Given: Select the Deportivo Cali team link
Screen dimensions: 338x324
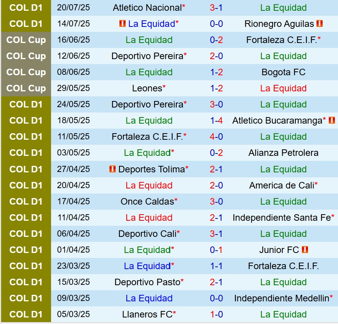Looking at the screenshot, I should pos(147,234).
